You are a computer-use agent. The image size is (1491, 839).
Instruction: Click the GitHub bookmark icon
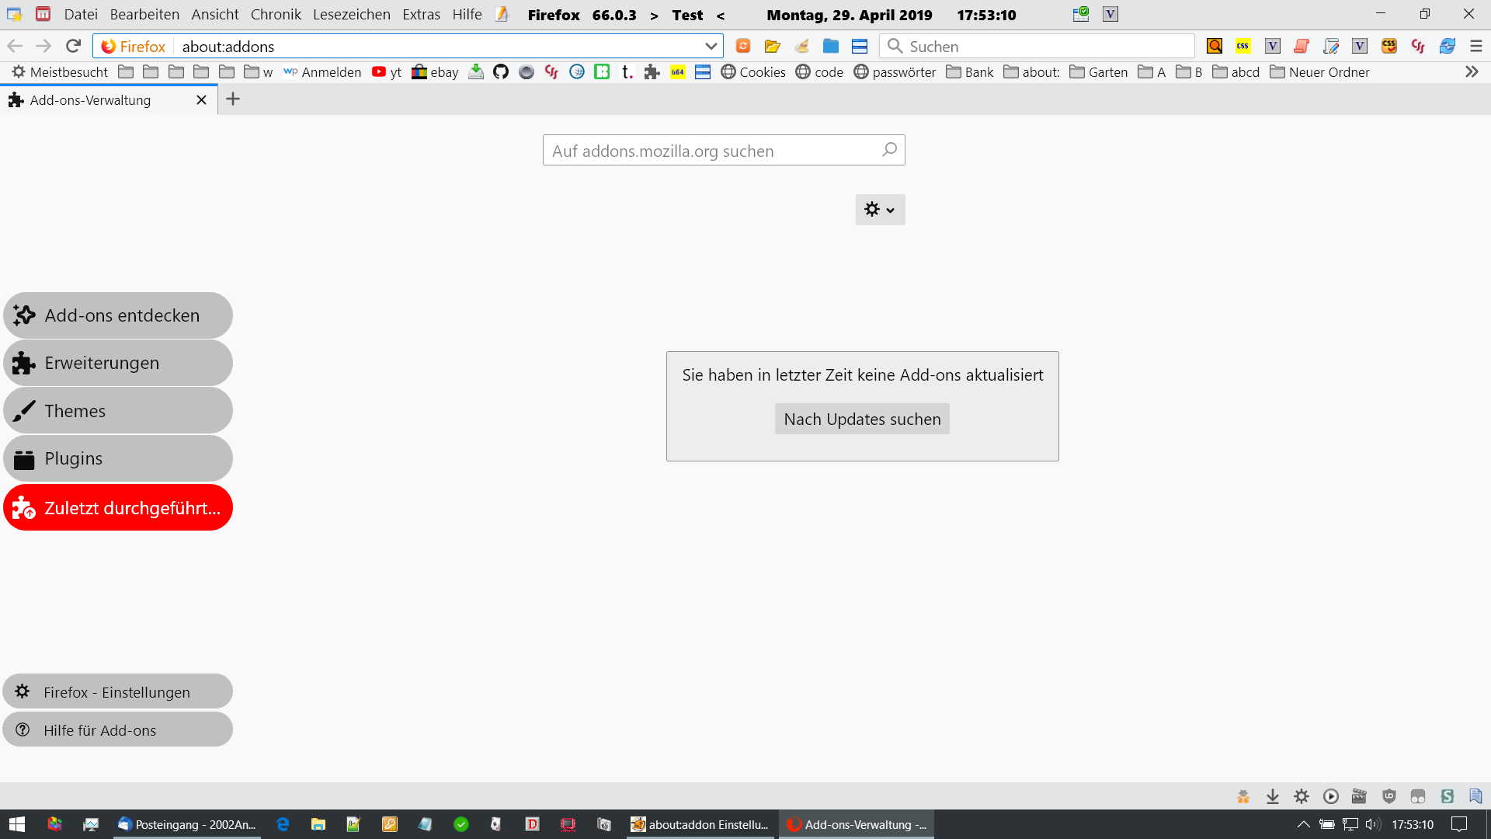coord(501,72)
